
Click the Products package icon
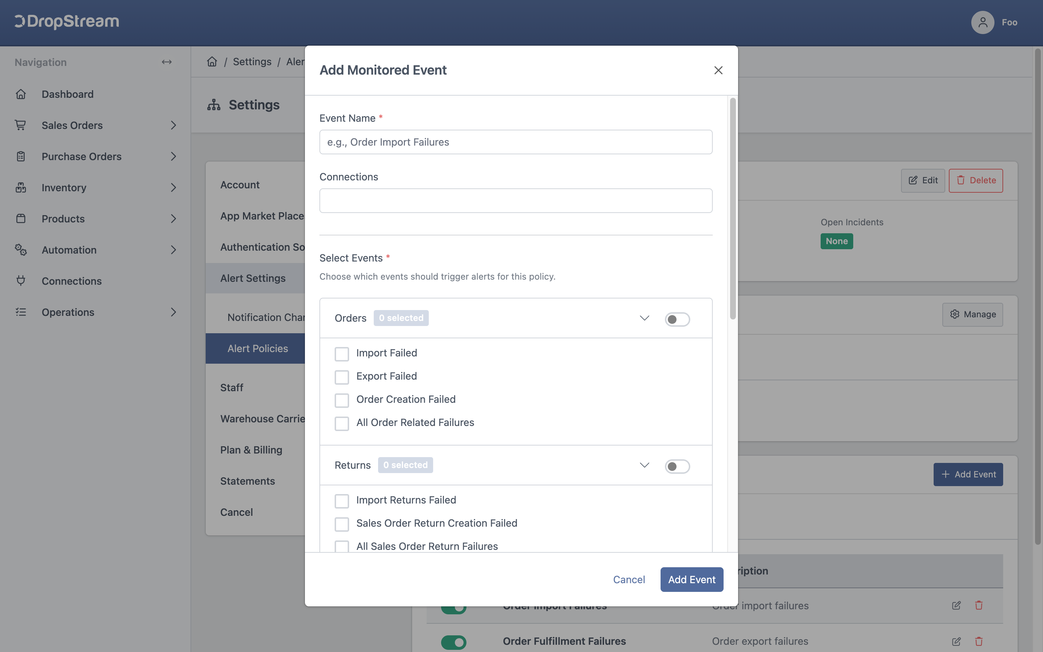(21, 219)
